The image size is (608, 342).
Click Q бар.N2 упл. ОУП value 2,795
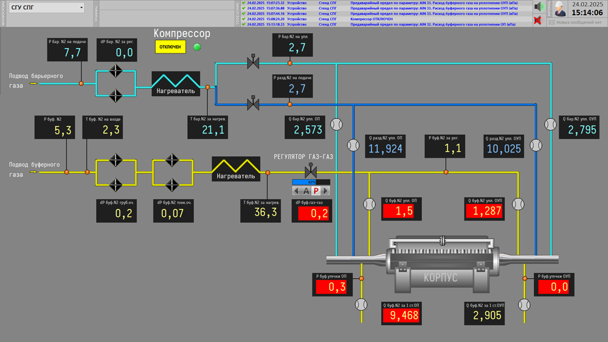pyautogui.click(x=582, y=130)
